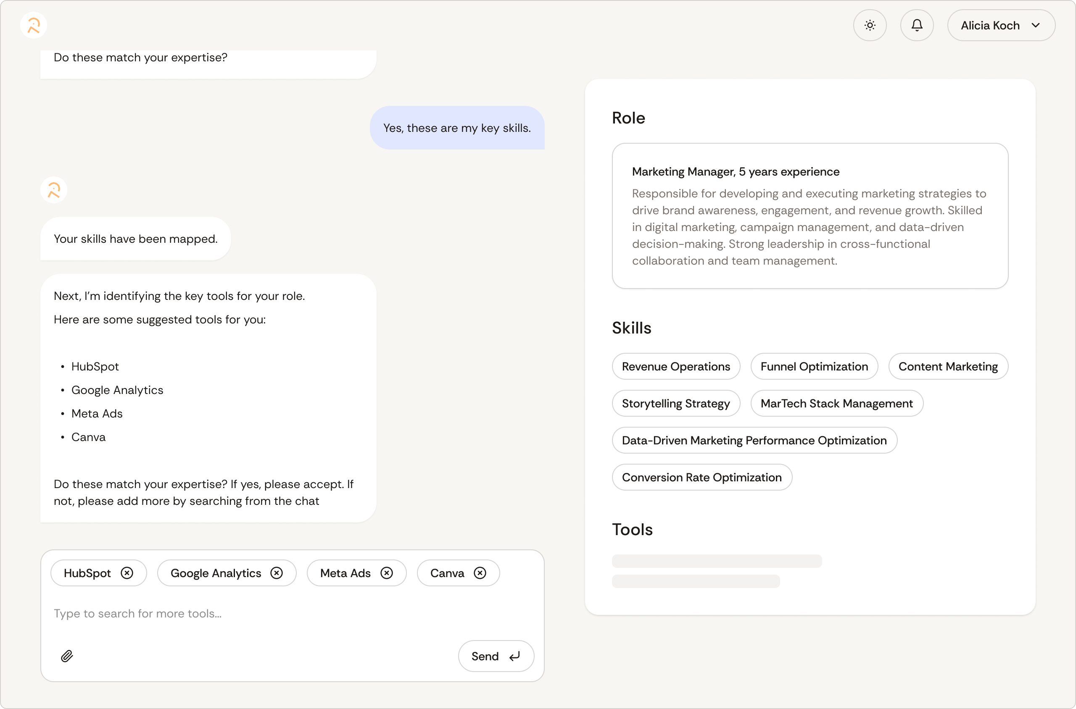Click the Content Marketing skill tag
1076x709 pixels.
[947, 366]
